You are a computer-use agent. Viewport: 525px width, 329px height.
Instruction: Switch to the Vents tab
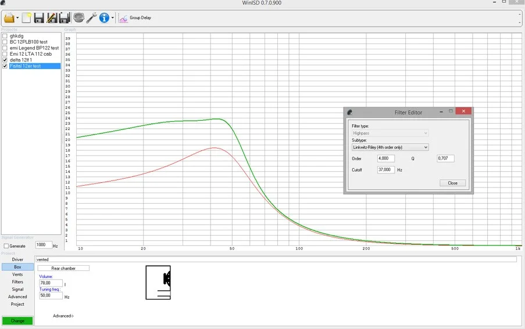[17, 274]
